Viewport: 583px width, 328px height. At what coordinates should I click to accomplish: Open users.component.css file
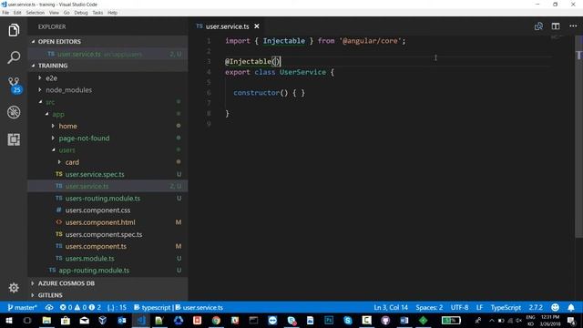coord(107,210)
